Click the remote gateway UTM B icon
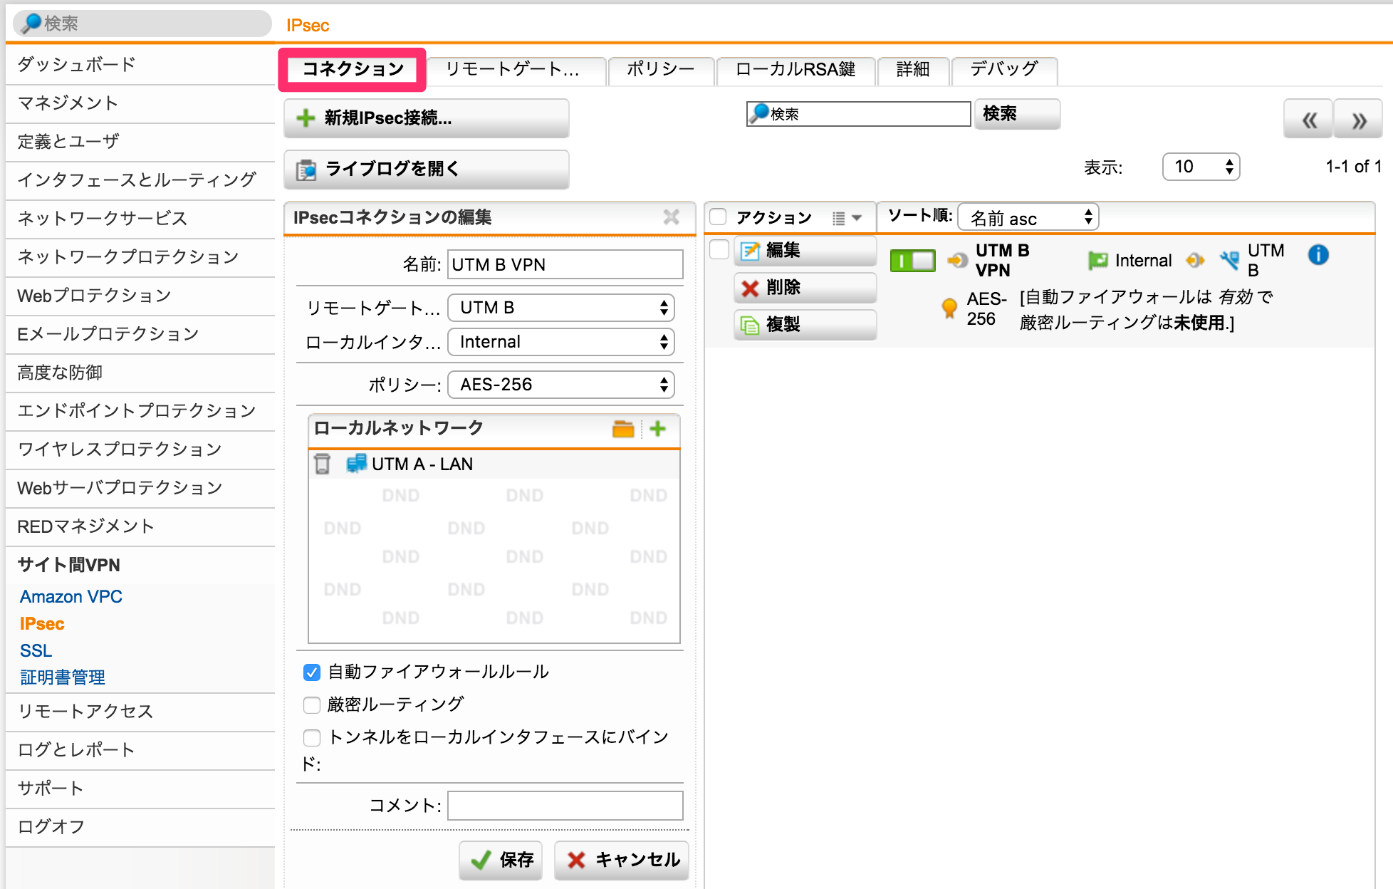This screenshot has width=1393, height=889. point(1229,261)
